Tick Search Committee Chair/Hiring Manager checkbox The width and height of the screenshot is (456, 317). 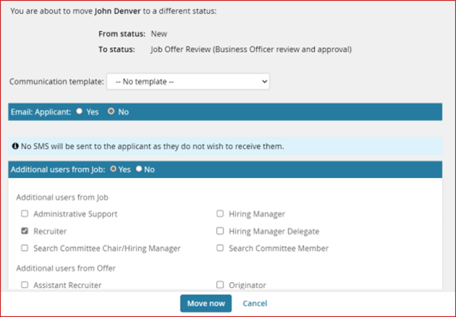[25, 248]
